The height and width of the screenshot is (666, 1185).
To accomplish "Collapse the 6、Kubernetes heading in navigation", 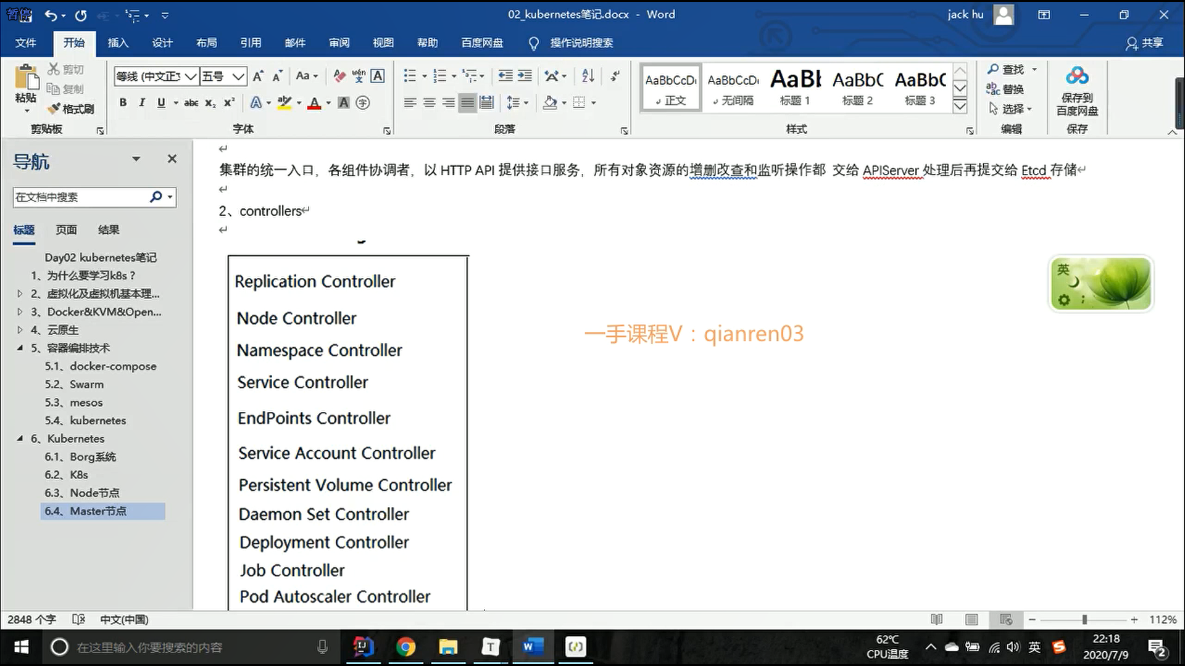I will 20,438.
